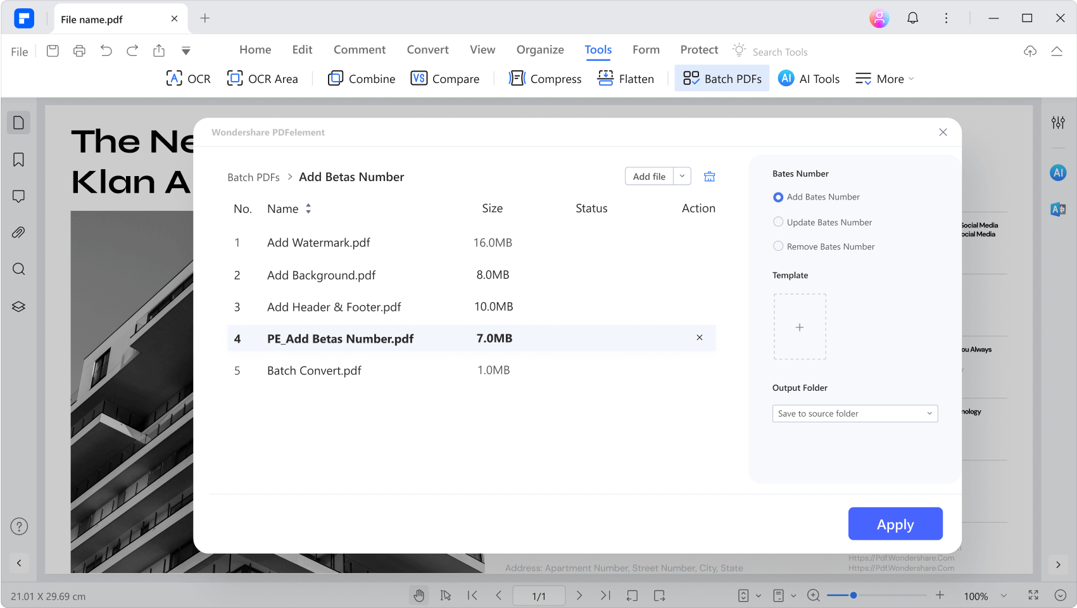Click the print icon
Image resolution: width=1077 pixels, height=608 pixels.
click(79, 51)
